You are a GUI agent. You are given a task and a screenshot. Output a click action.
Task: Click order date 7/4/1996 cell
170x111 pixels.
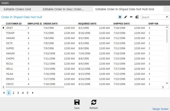tap(49, 28)
